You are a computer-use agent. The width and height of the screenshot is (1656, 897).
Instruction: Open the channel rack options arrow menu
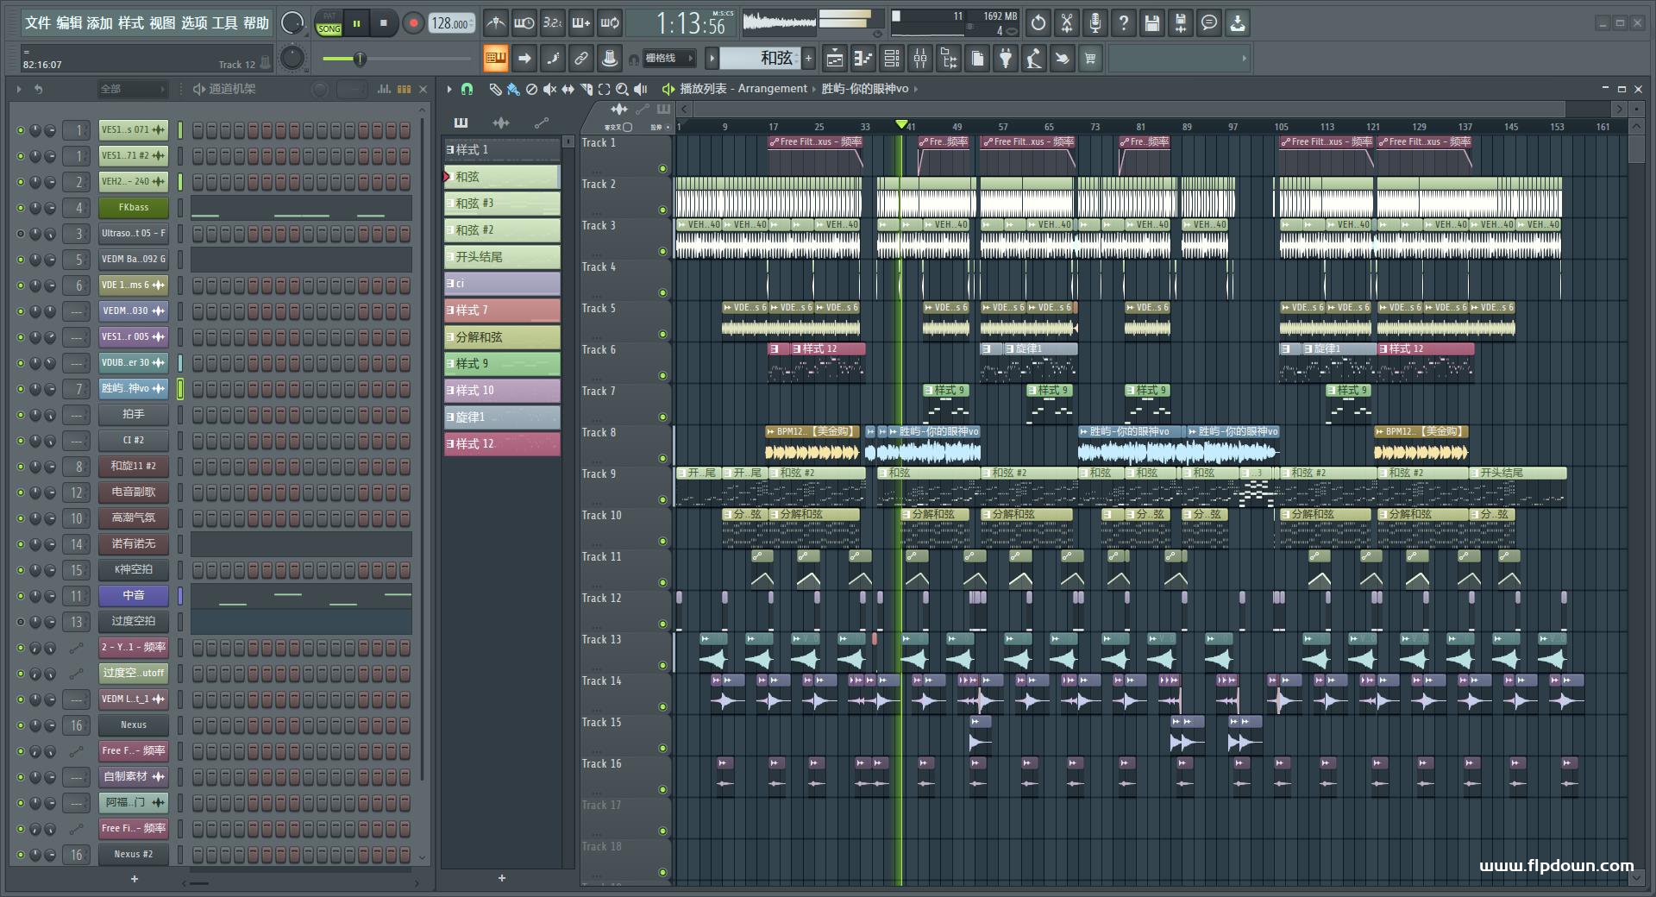[18, 89]
